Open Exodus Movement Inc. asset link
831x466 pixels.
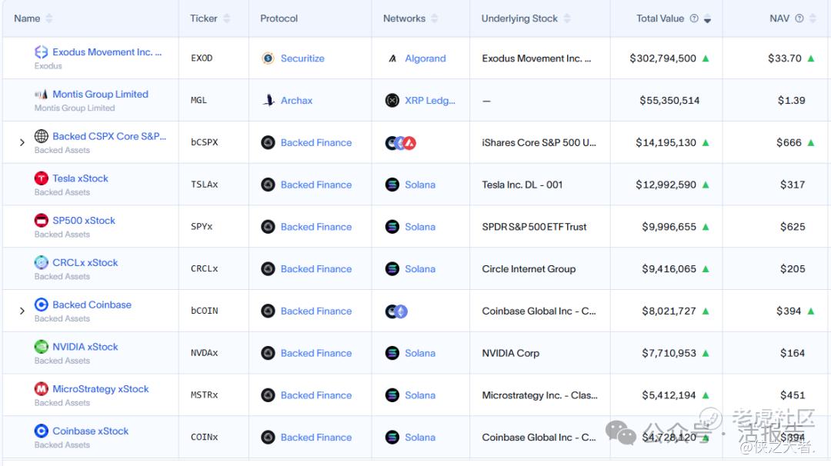click(107, 52)
